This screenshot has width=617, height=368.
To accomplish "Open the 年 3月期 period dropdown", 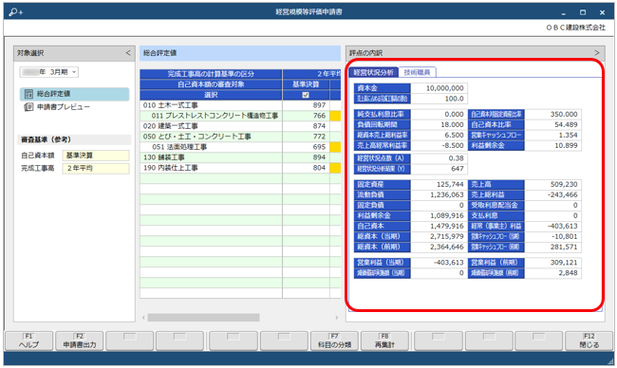I will coord(49,72).
